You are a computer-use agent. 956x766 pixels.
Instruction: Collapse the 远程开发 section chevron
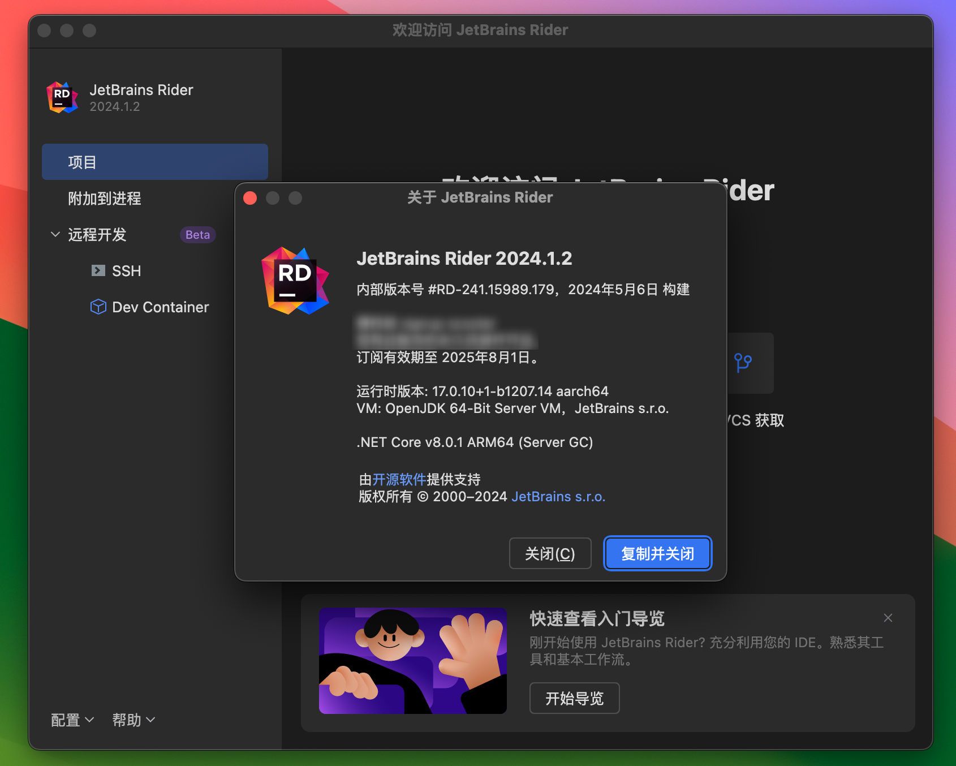(x=55, y=234)
